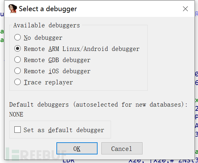The height and width of the screenshot is (163, 198).
Task: Click the "Select a debugger" title text
Action: [48, 9]
